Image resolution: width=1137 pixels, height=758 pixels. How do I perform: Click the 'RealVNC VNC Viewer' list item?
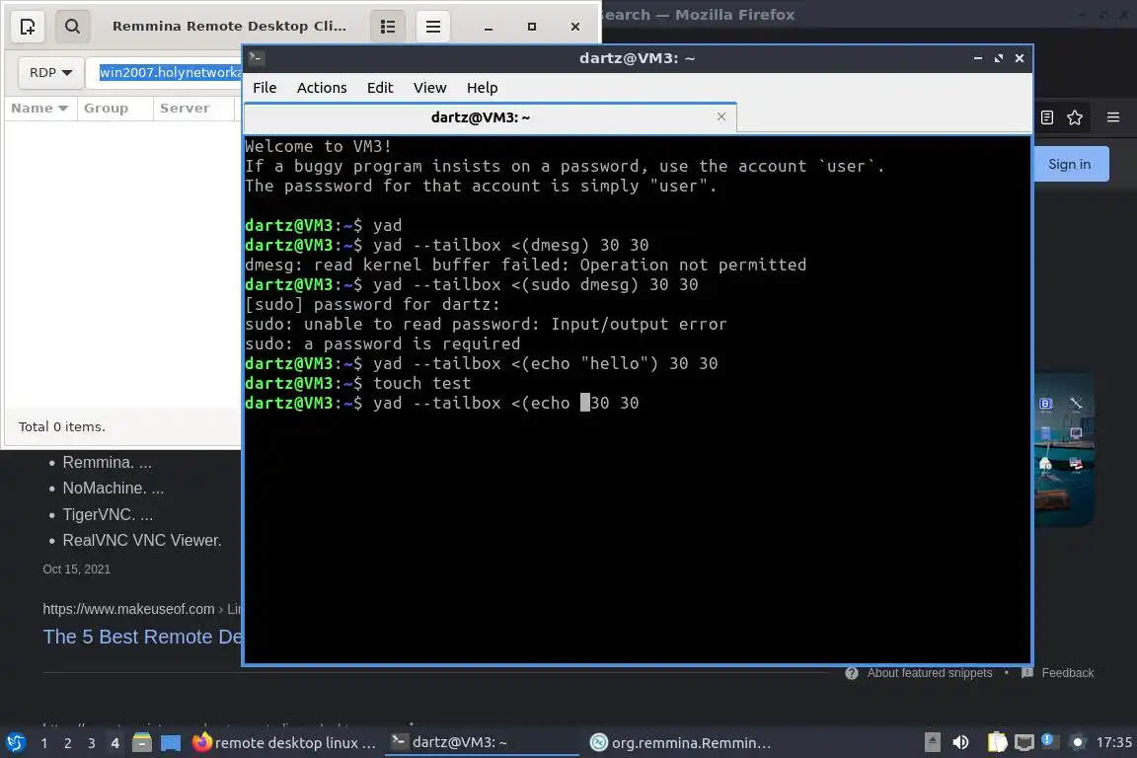(x=142, y=541)
